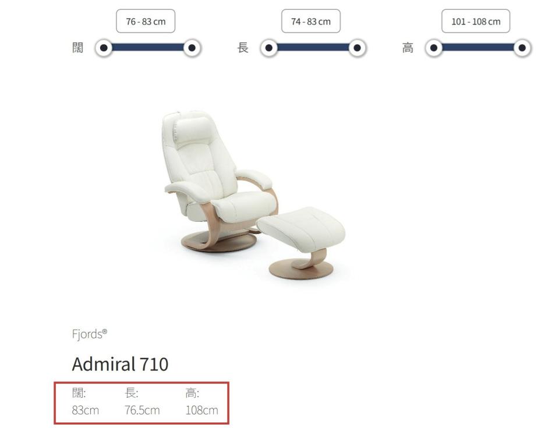
Task: Click the 高 label beside the height slider
Action: pos(408,48)
